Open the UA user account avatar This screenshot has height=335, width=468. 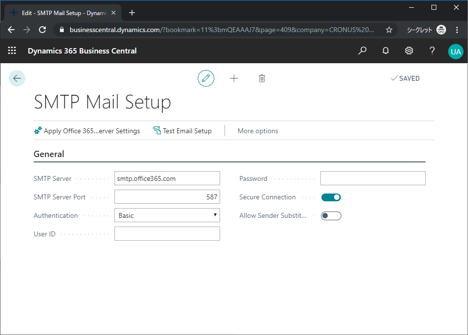pos(455,52)
